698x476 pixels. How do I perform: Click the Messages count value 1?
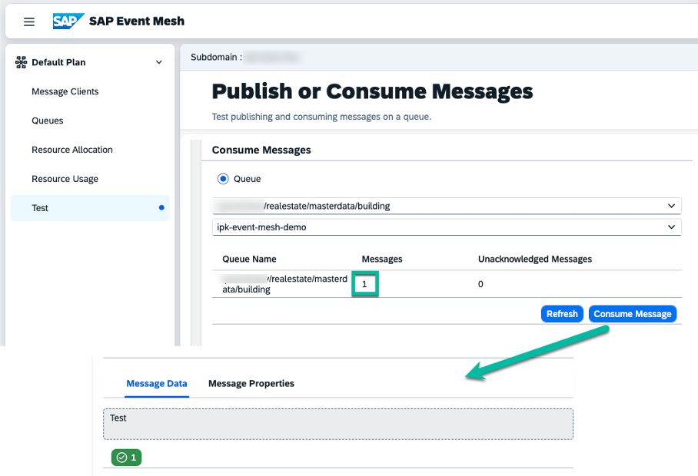(x=364, y=284)
